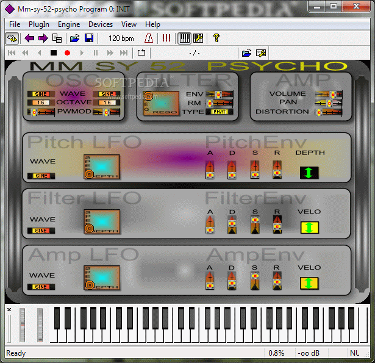Open the Help menu
The height and width of the screenshot is (363, 375).
pyautogui.click(x=152, y=24)
